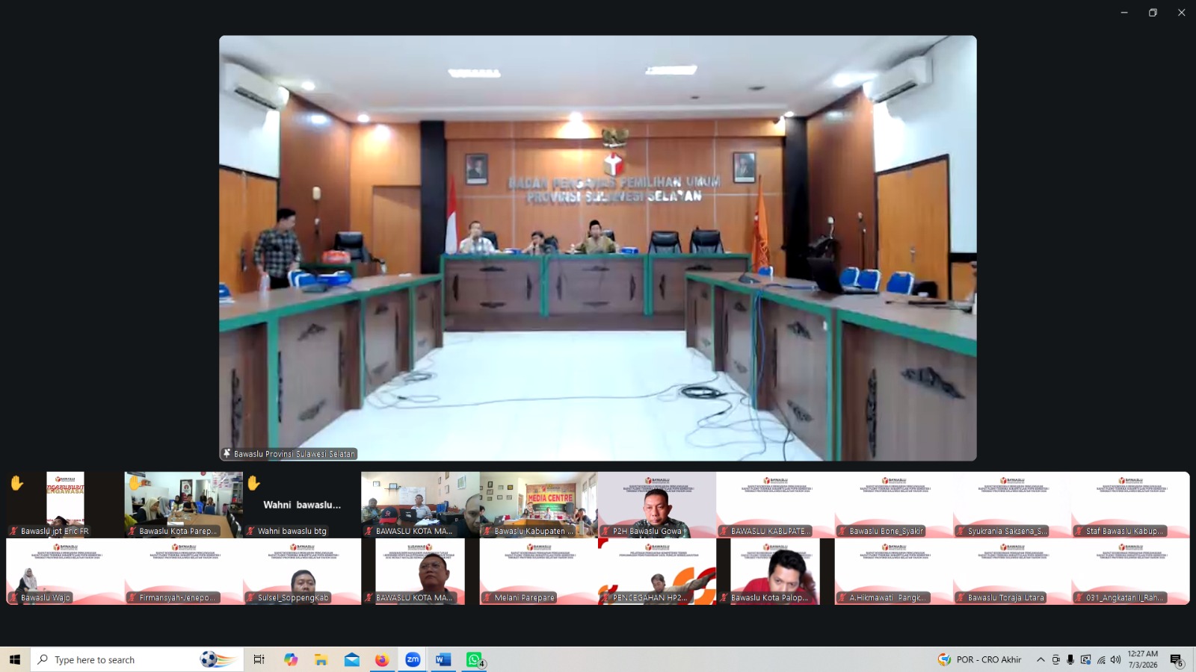
Task: Open the volume control in the system tray
Action: tap(1115, 660)
